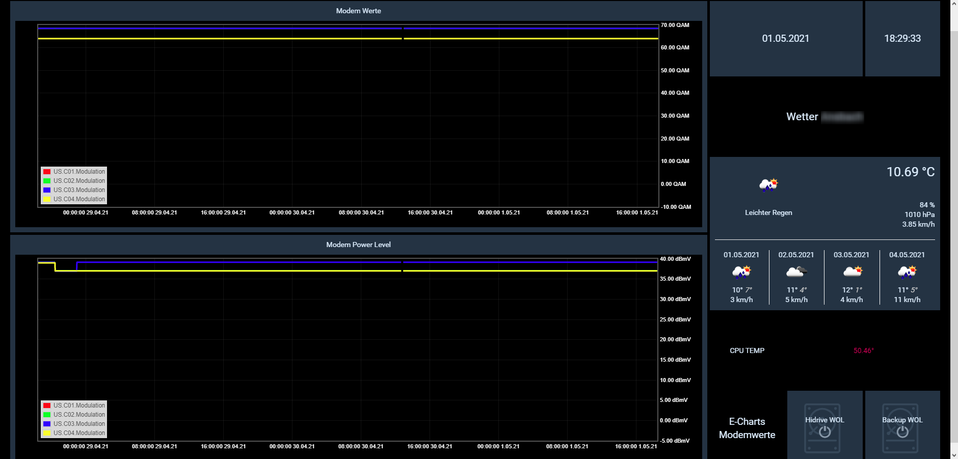Toggle US.C03.Modulation in Power Level legend

tap(74, 424)
